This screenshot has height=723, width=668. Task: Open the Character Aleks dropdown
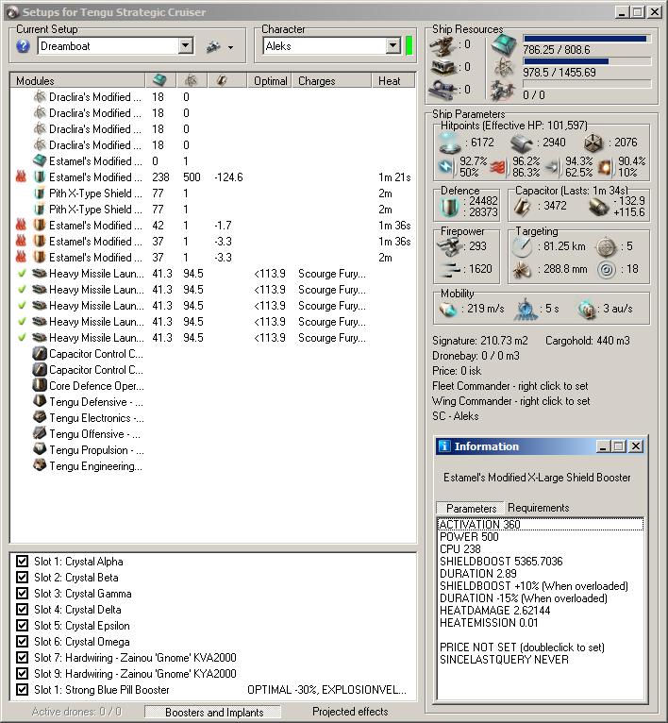392,46
